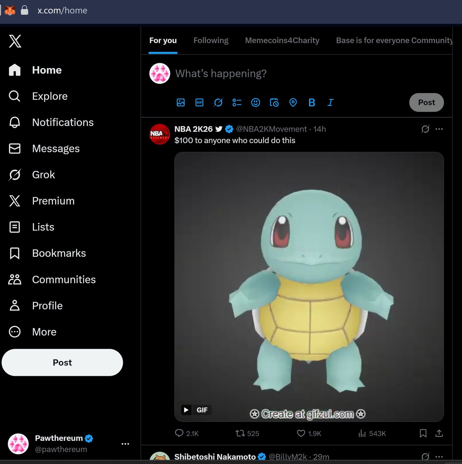The width and height of the screenshot is (462, 464).
Task: Open Lists in the sidebar
Action: 31,227
